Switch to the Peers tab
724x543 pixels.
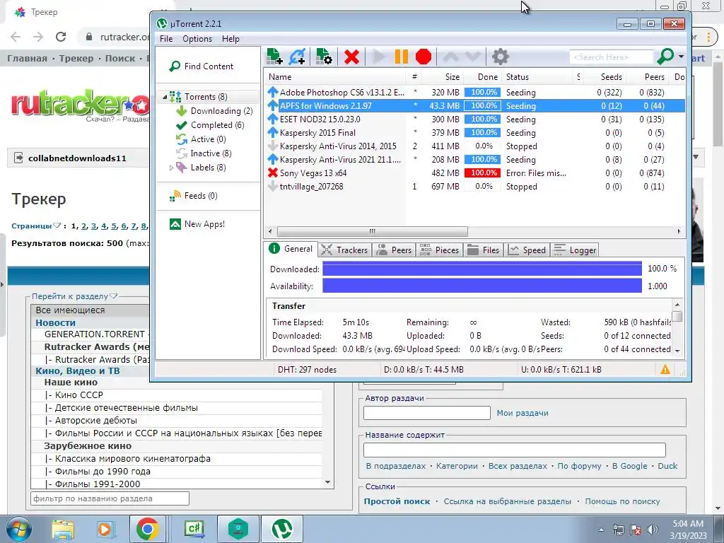394,250
